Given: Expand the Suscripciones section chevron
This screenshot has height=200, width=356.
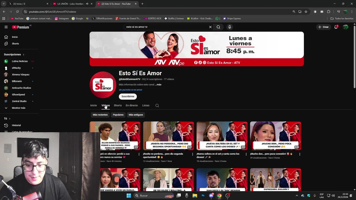Looking at the screenshot, I should pyautogui.click(x=24, y=55).
